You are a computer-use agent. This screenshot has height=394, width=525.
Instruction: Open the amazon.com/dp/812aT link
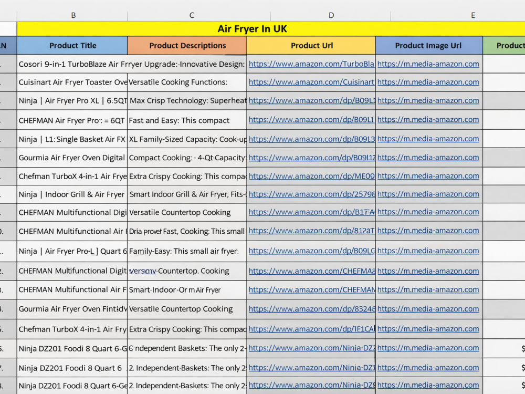click(x=311, y=231)
